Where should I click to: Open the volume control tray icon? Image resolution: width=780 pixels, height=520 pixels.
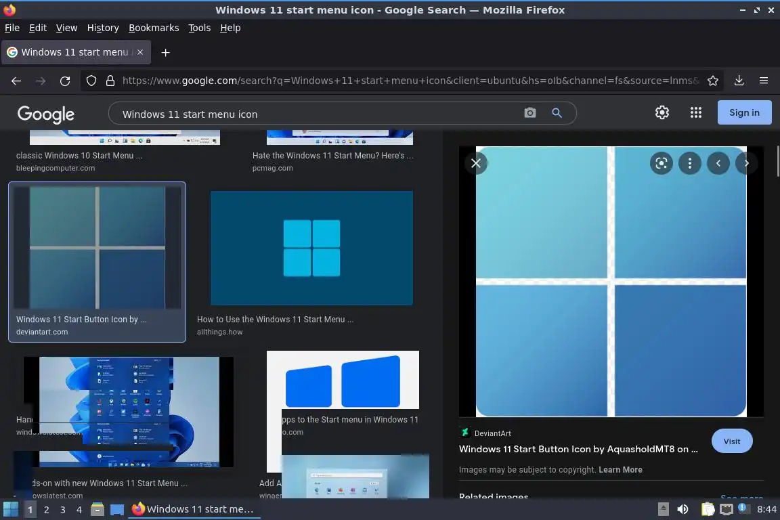(x=683, y=509)
